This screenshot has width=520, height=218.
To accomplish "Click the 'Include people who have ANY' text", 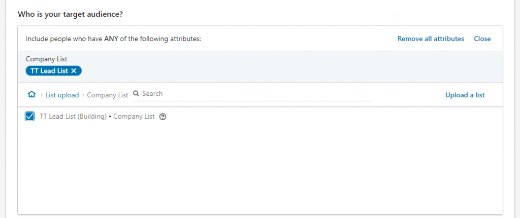I will 113,39.
